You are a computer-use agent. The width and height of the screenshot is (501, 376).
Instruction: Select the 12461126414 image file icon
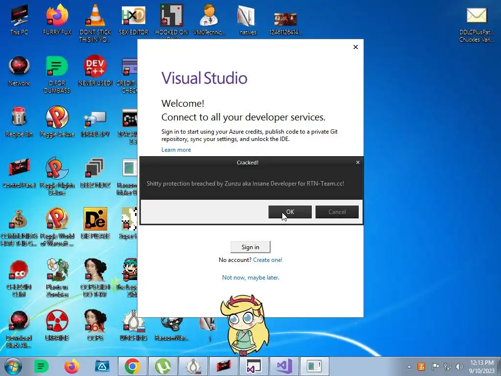286,23
